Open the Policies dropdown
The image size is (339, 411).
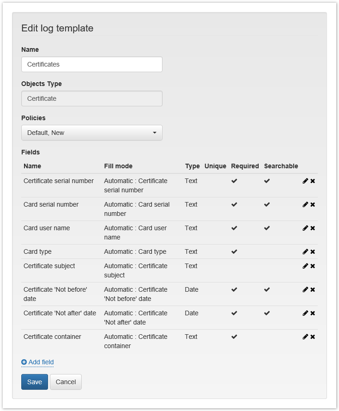[92, 133]
